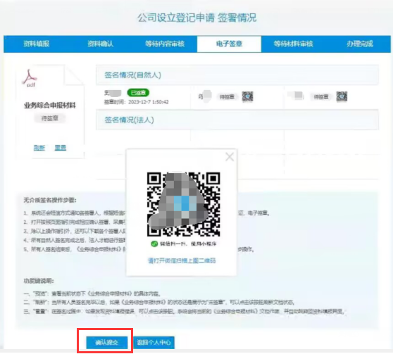Click the 业务综合申报材料 document title
Image resolution: width=393 pixels, height=354 pixels.
[x=50, y=106]
